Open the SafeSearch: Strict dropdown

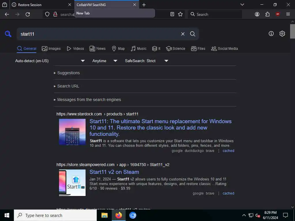click(147, 61)
